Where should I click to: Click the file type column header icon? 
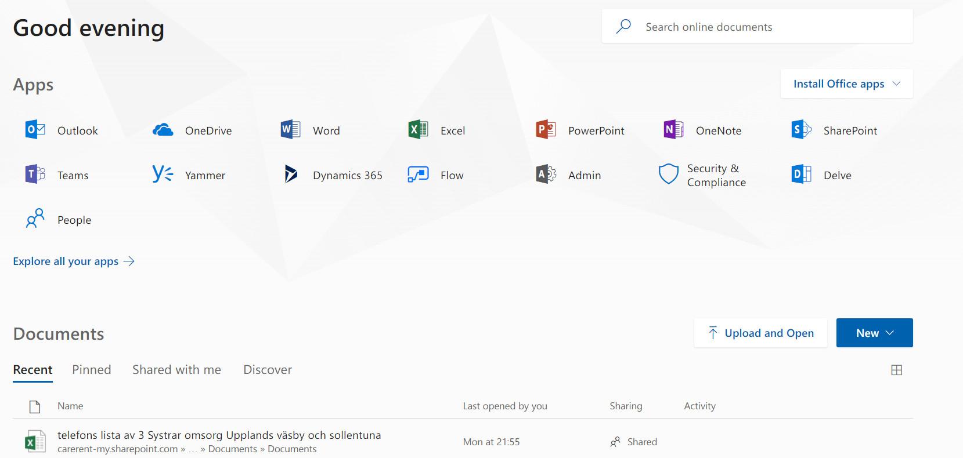coord(35,407)
